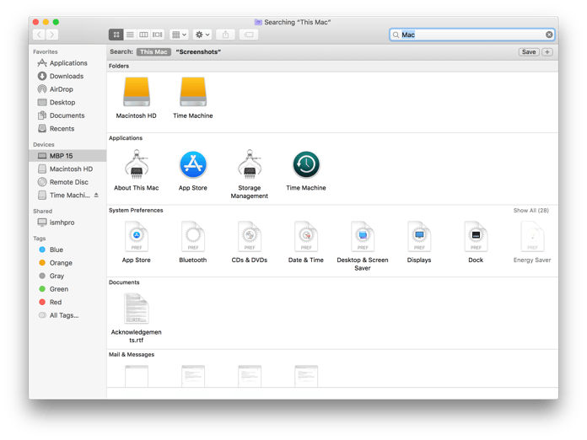Open Desktop in the sidebar
This screenshot has width=587, height=440.
67,102
